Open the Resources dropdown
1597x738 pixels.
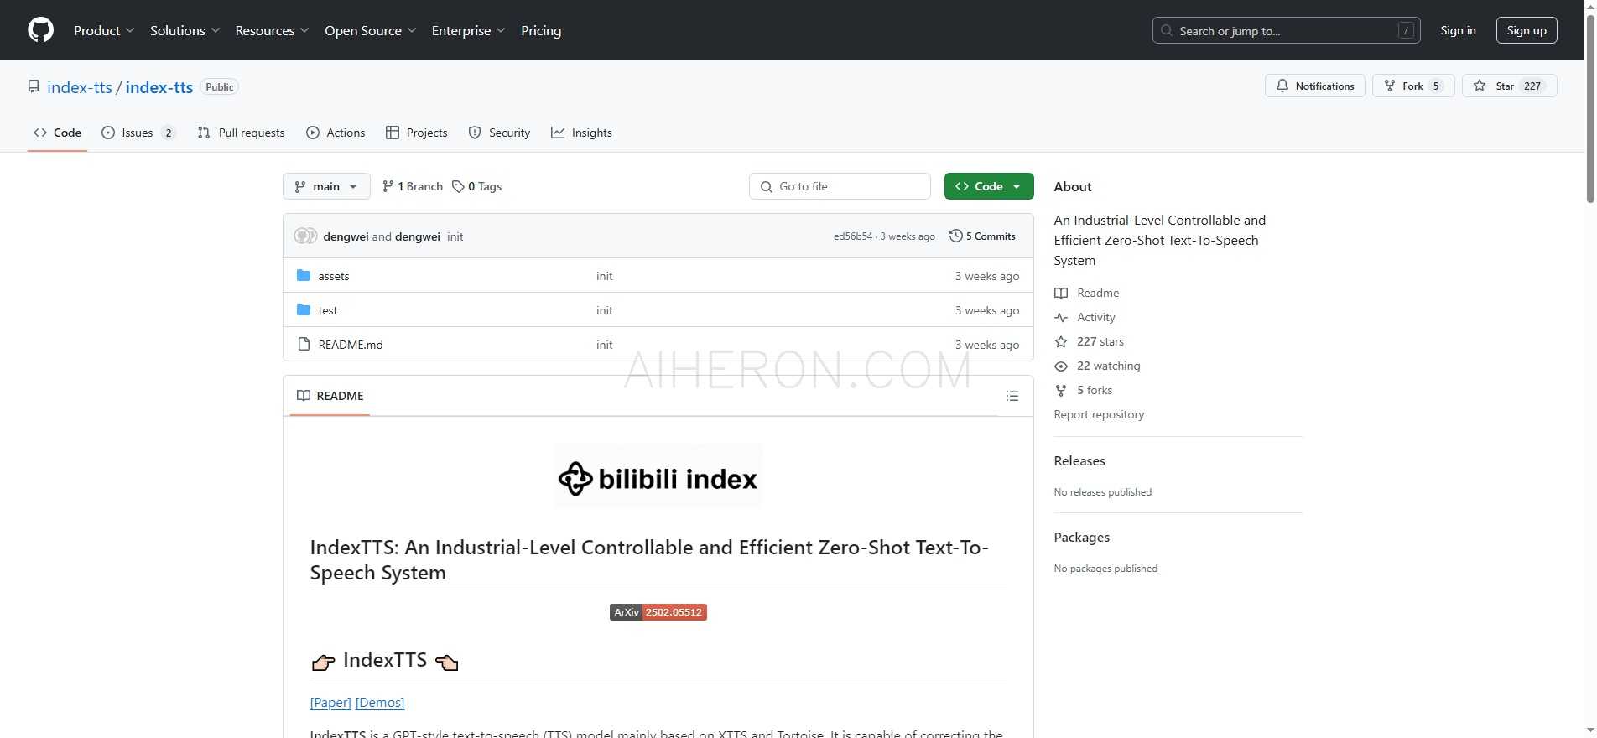click(x=272, y=30)
